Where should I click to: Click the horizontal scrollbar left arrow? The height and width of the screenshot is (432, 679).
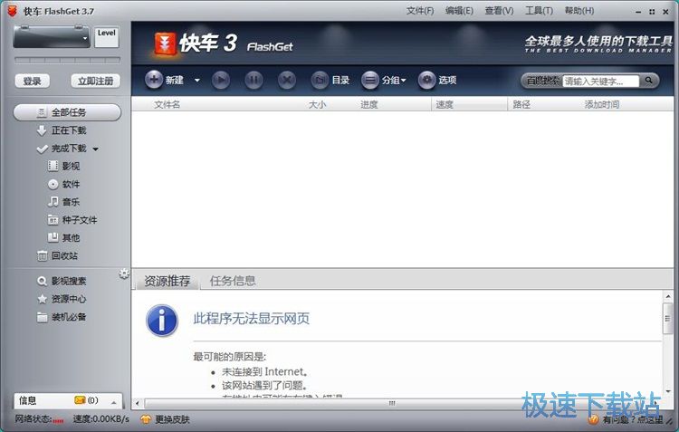coord(138,404)
